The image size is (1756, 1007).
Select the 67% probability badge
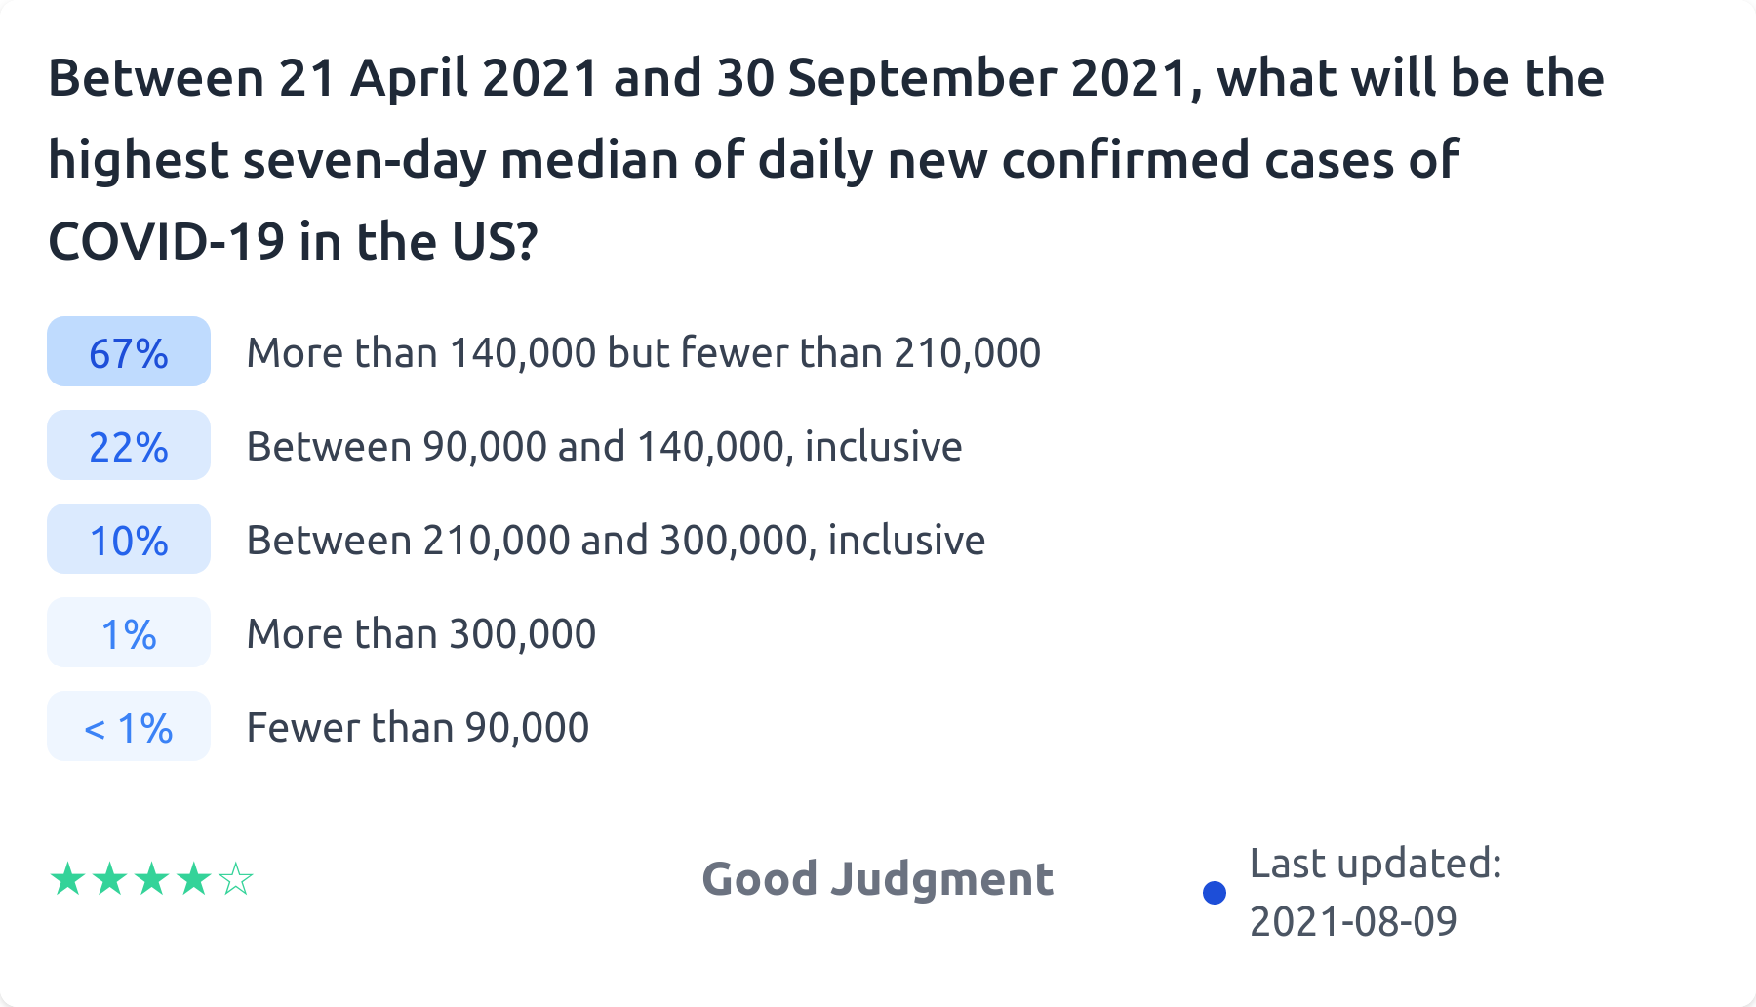point(129,352)
